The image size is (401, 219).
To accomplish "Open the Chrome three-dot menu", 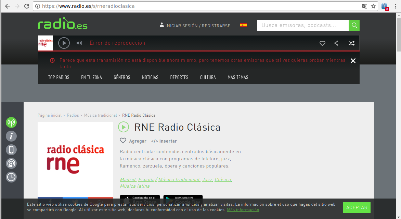I will [x=395, y=6].
